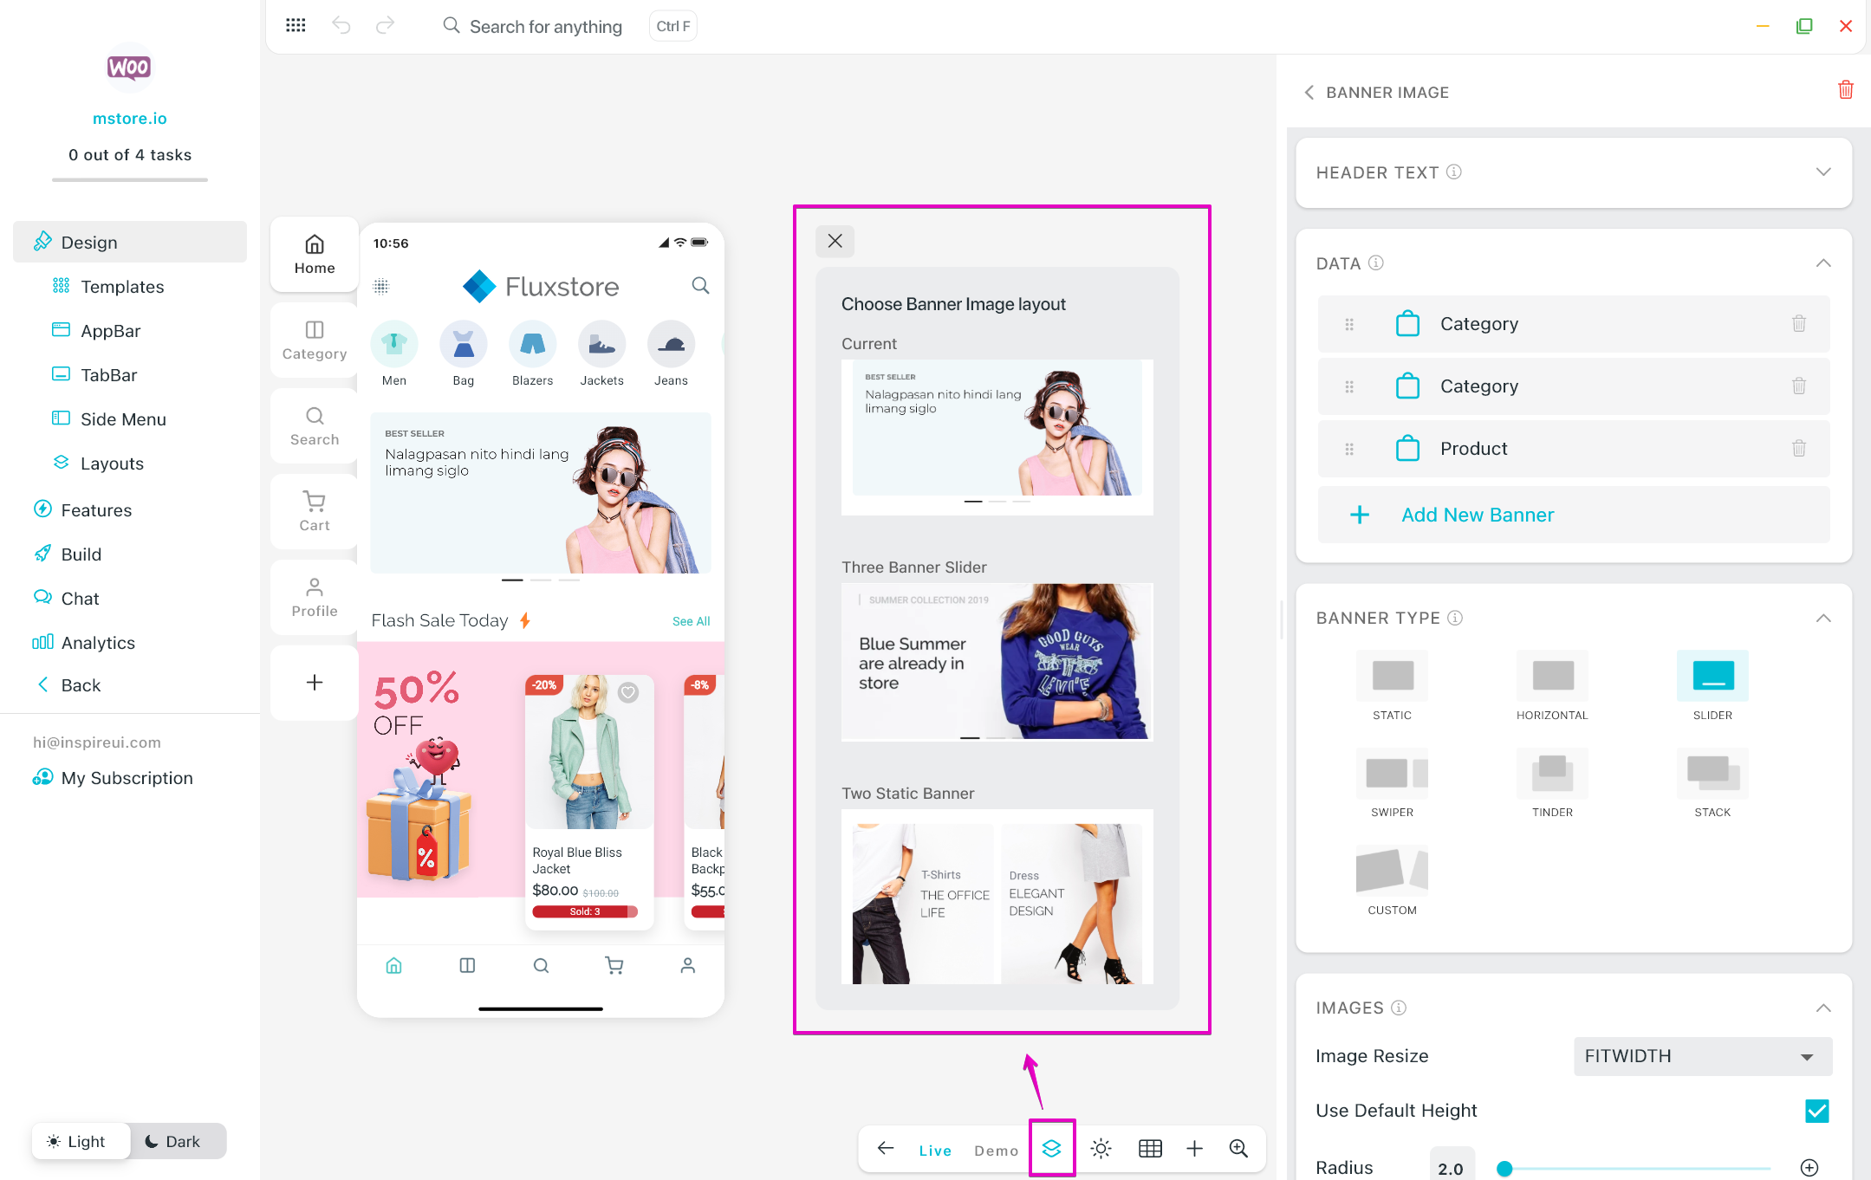The height and width of the screenshot is (1180, 1871).
Task: Expand the Header Text section
Action: pos(1822,172)
